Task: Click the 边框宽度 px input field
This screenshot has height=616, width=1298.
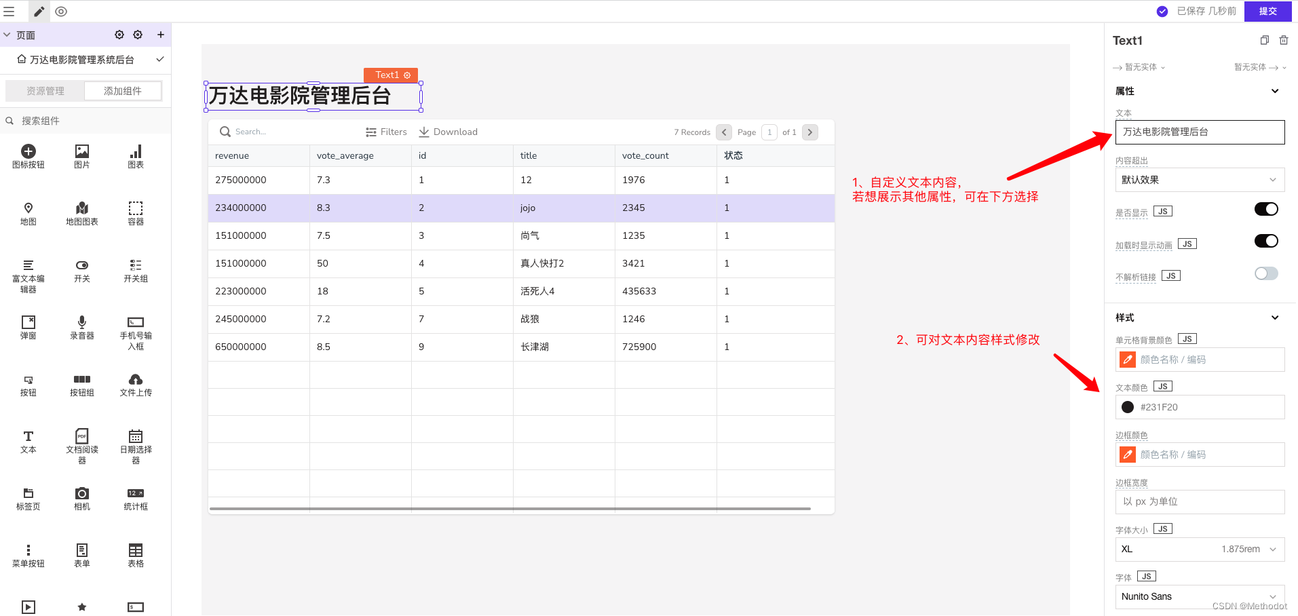Action: 1200,501
